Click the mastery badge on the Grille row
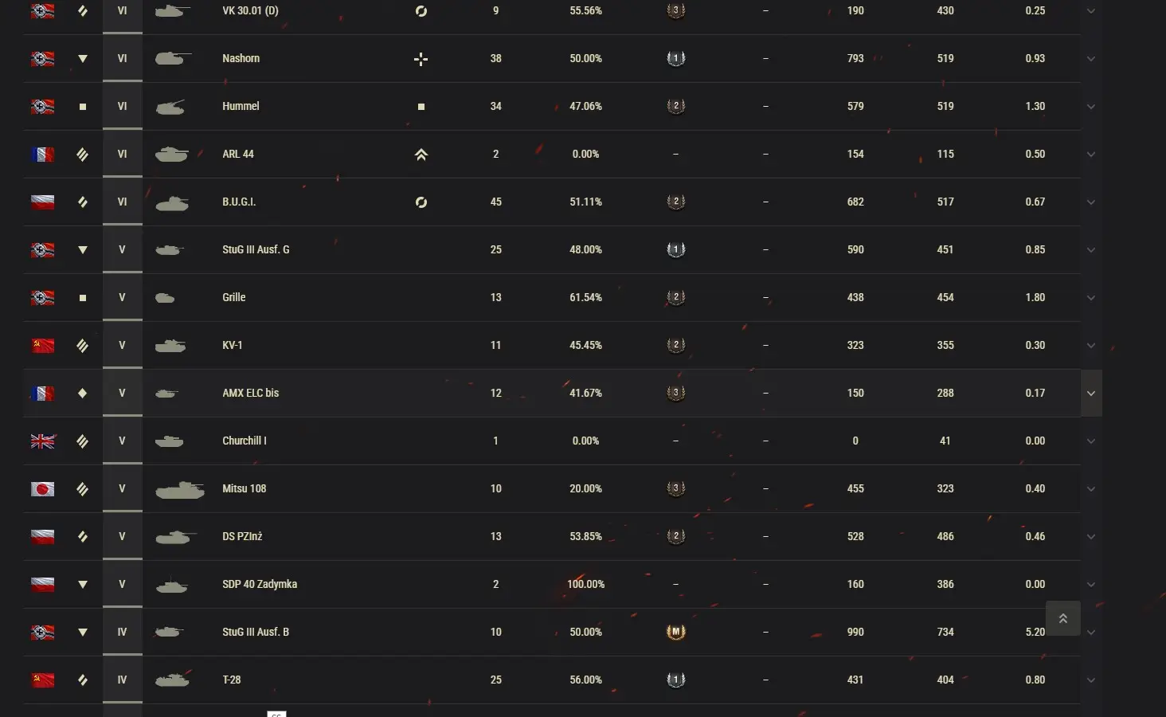The image size is (1166, 717). [x=675, y=297]
